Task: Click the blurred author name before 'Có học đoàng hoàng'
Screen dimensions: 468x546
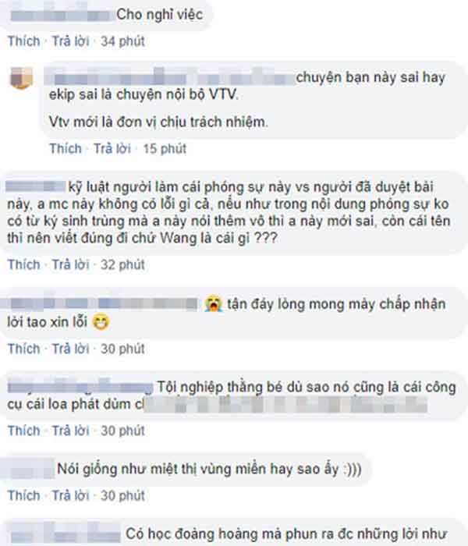Action: (65, 533)
